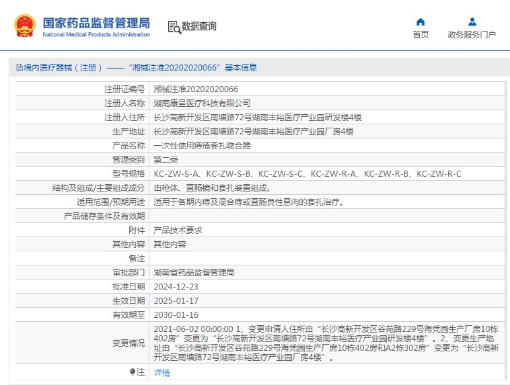Viewport: 510px width, 385px height.
Task: Click 注册人住所 row label
Action: (x=124, y=118)
